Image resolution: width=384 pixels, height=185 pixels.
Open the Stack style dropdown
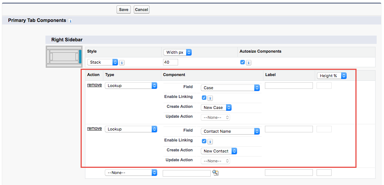pos(103,62)
